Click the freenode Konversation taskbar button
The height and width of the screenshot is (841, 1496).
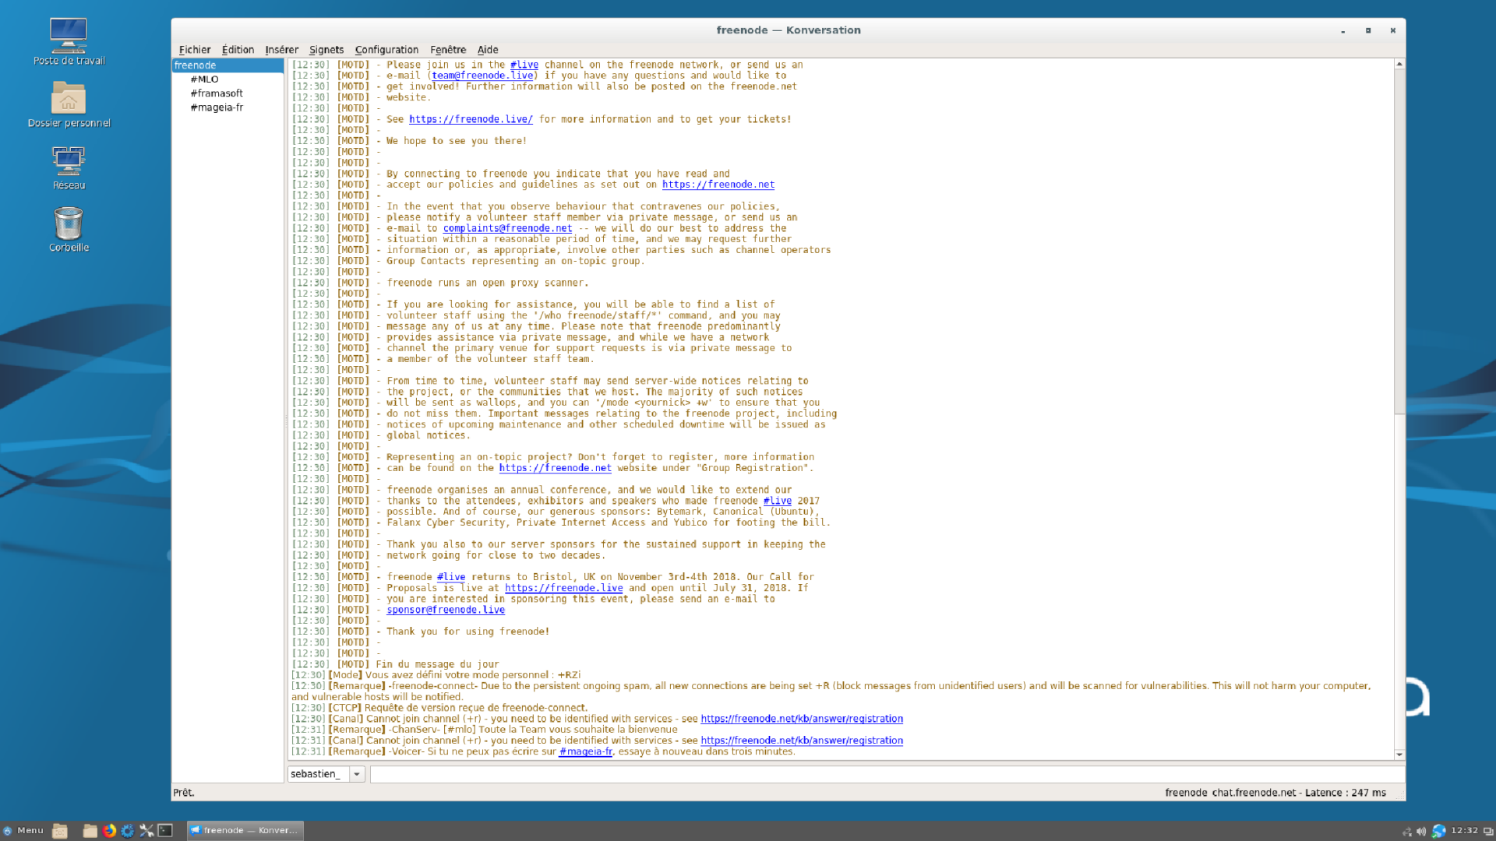(245, 831)
